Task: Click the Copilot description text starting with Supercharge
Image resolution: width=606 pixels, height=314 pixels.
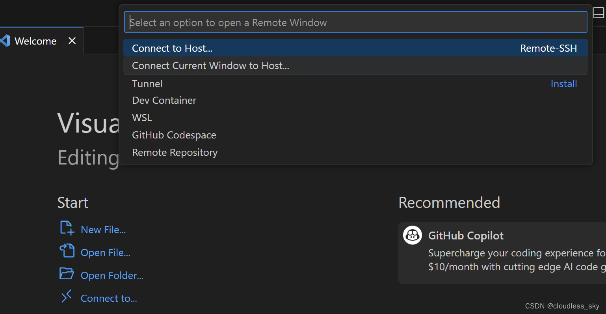Action: tap(517, 260)
